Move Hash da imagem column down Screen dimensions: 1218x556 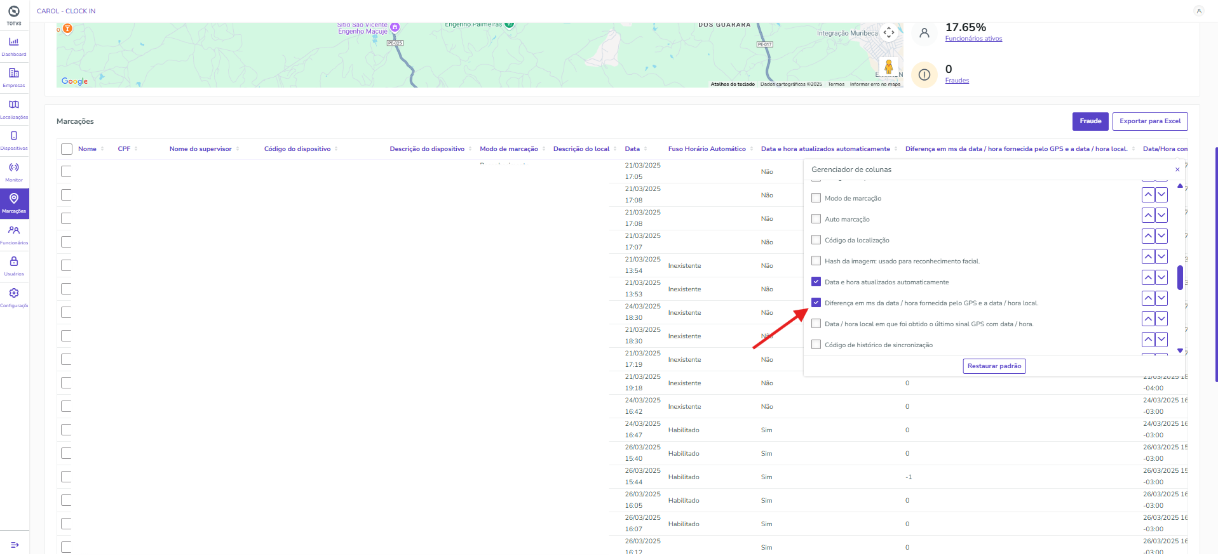(x=1161, y=256)
